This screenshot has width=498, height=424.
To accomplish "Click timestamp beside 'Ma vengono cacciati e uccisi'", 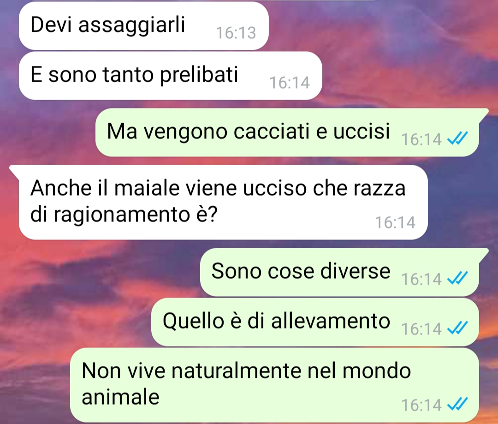I will click(x=421, y=139).
